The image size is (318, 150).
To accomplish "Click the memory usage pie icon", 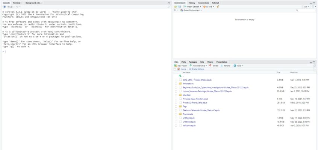I will (204, 7).
